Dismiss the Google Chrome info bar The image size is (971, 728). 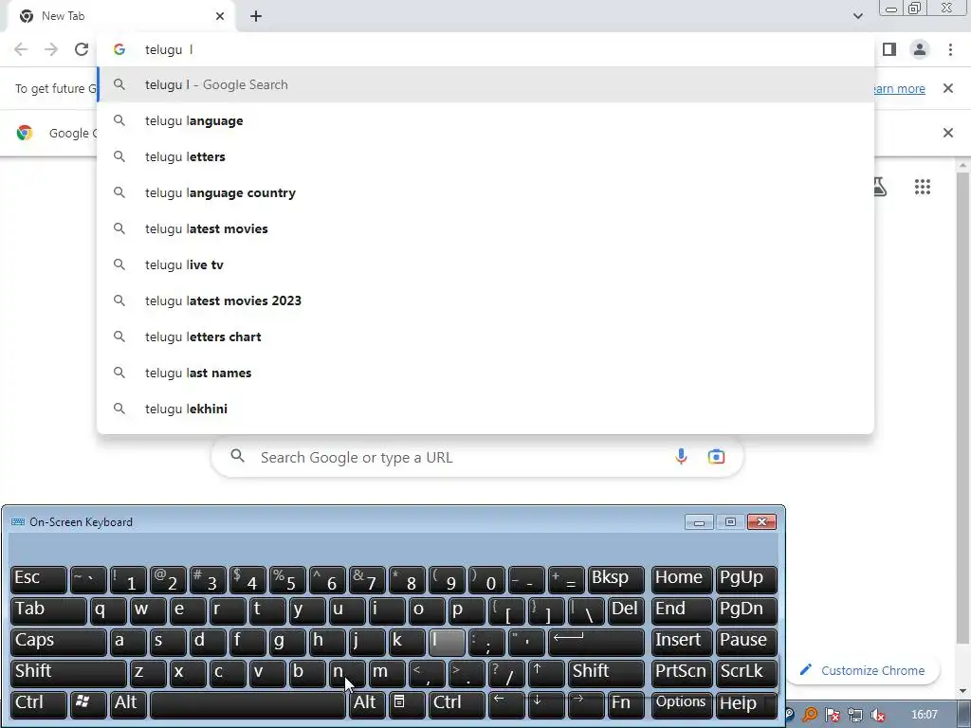coord(947,133)
